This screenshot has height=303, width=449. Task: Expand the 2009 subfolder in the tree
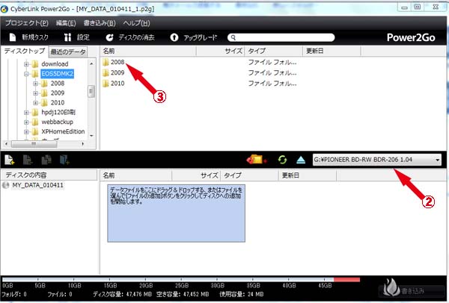[x=35, y=93]
